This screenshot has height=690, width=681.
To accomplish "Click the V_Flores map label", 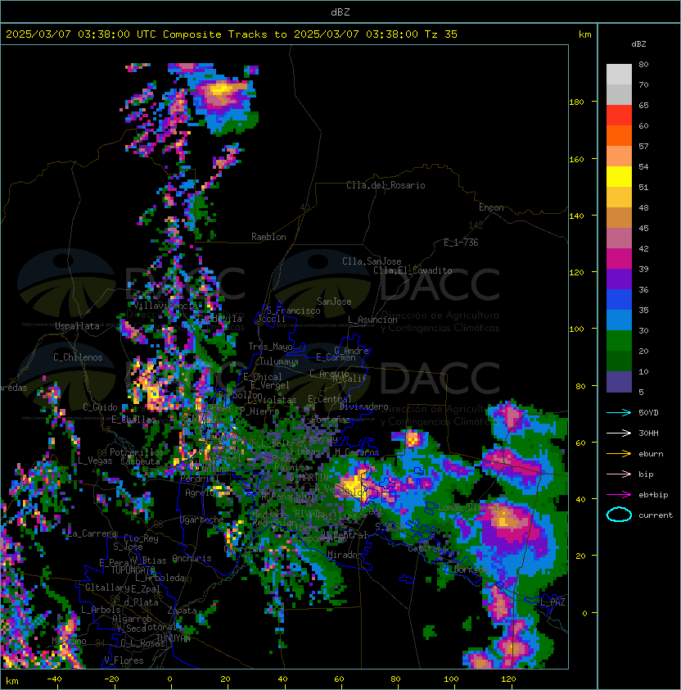I will pyautogui.click(x=124, y=660).
